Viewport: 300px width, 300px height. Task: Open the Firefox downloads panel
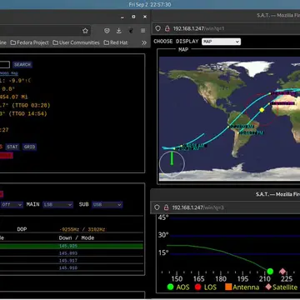point(119,31)
